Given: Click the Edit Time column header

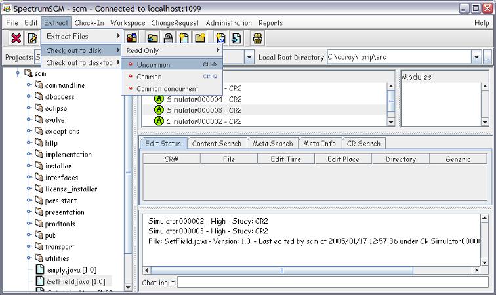Looking at the screenshot, I should (286, 159).
